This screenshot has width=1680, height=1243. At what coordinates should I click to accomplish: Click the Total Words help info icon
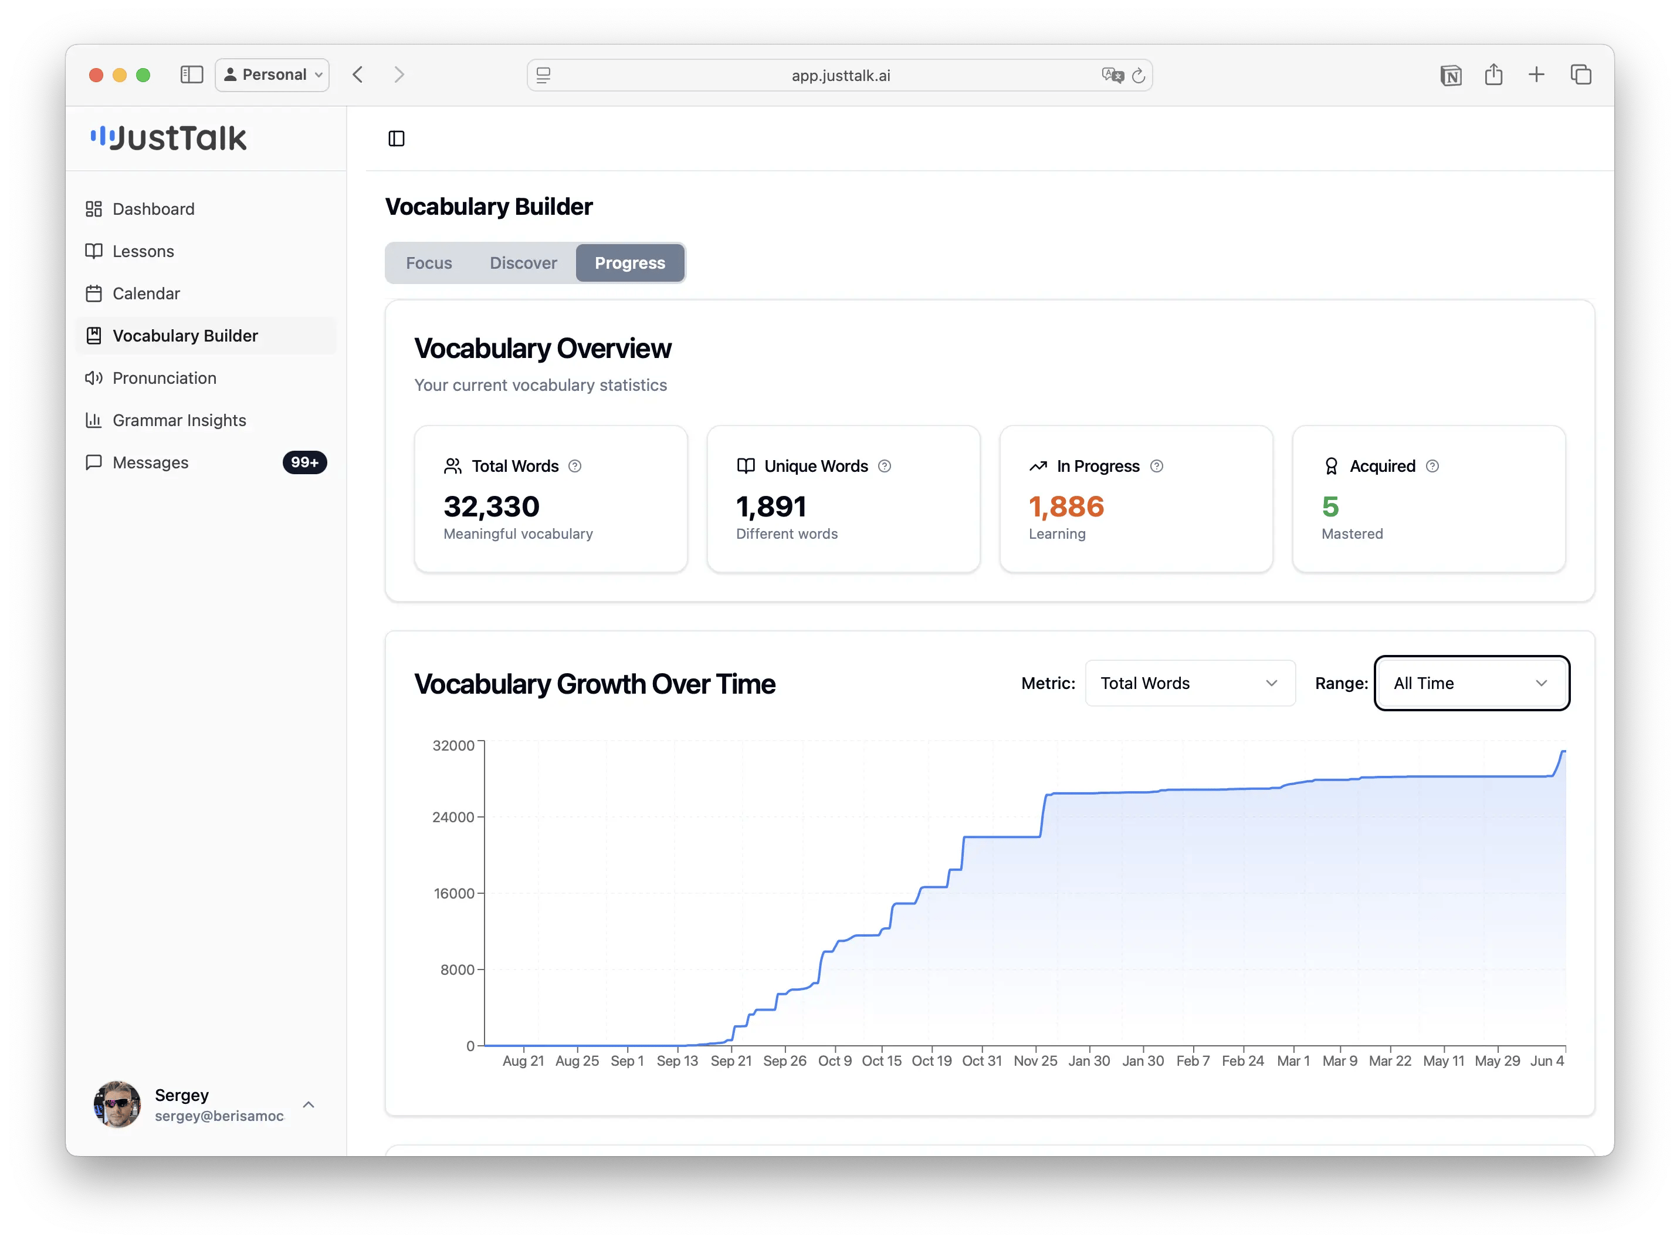(x=574, y=467)
